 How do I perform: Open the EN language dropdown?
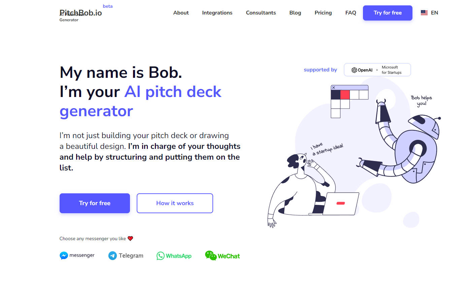(x=435, y=12)
